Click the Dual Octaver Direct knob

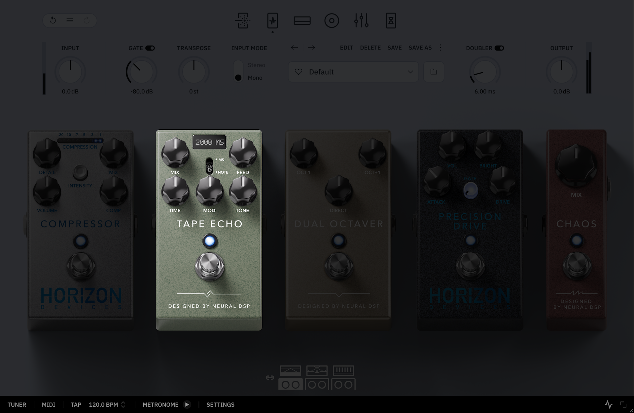[x=338, y=190]
